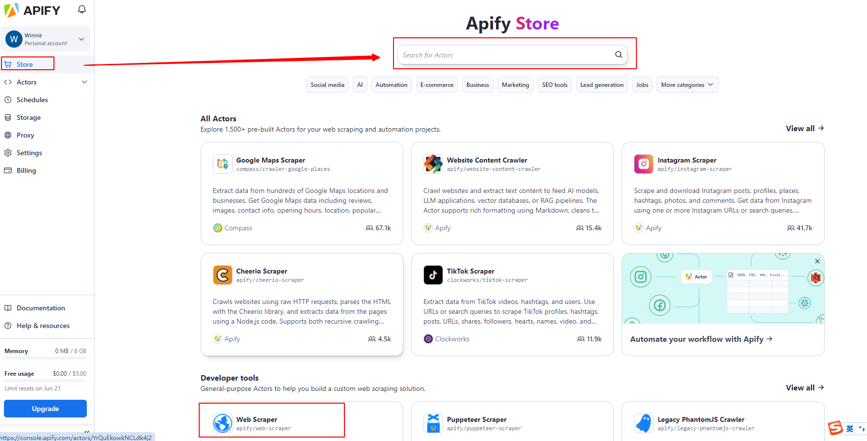
Task: Open Schedules in sidebar
Action: 32,100
